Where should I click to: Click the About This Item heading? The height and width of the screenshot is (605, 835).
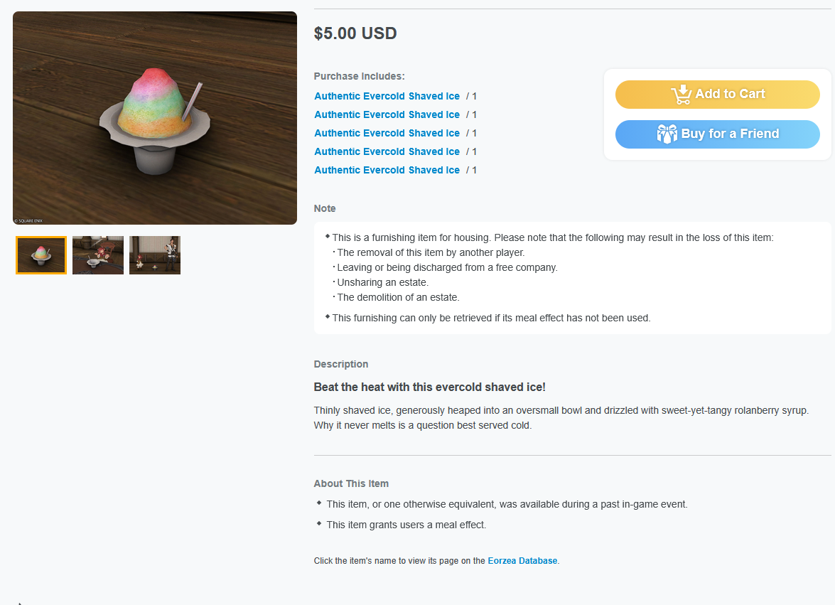351,483
